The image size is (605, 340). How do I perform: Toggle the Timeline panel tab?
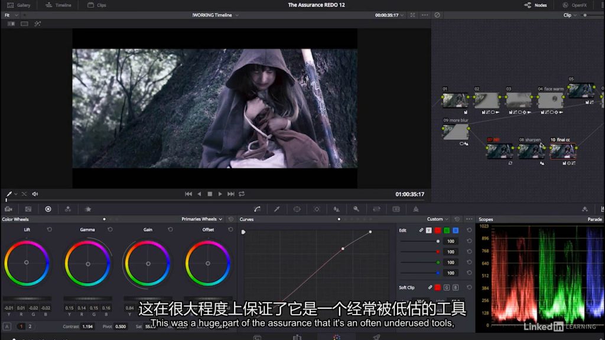coord(58,5)
